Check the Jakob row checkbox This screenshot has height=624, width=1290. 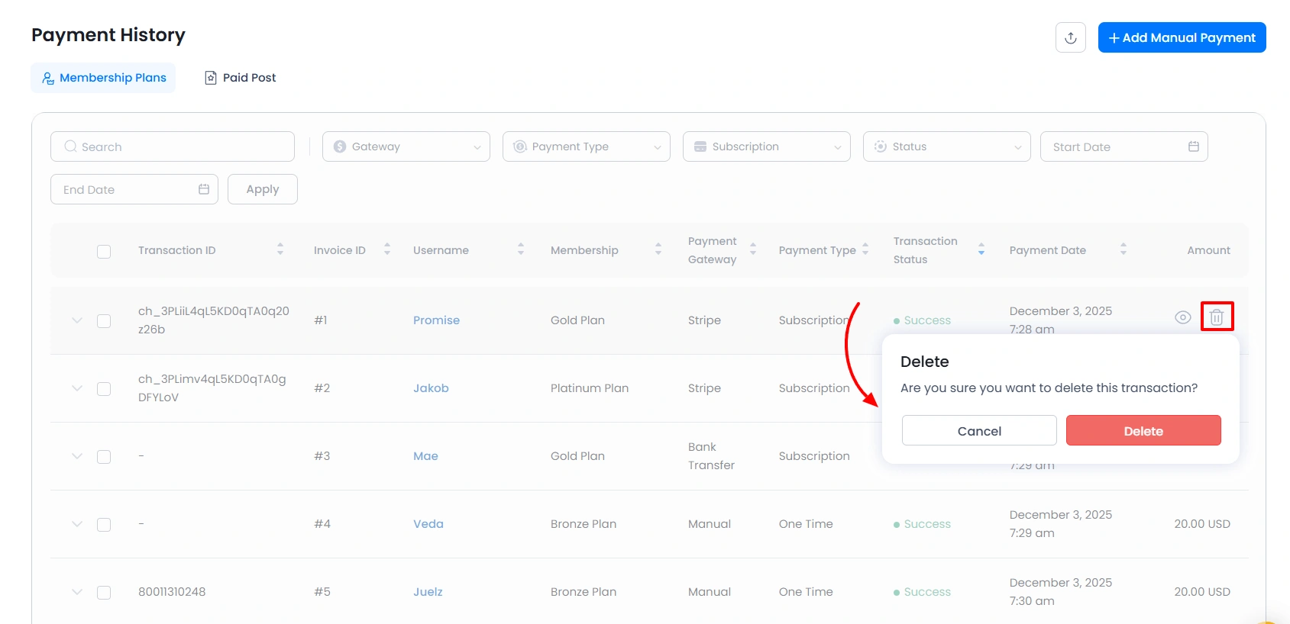(104, 389)
